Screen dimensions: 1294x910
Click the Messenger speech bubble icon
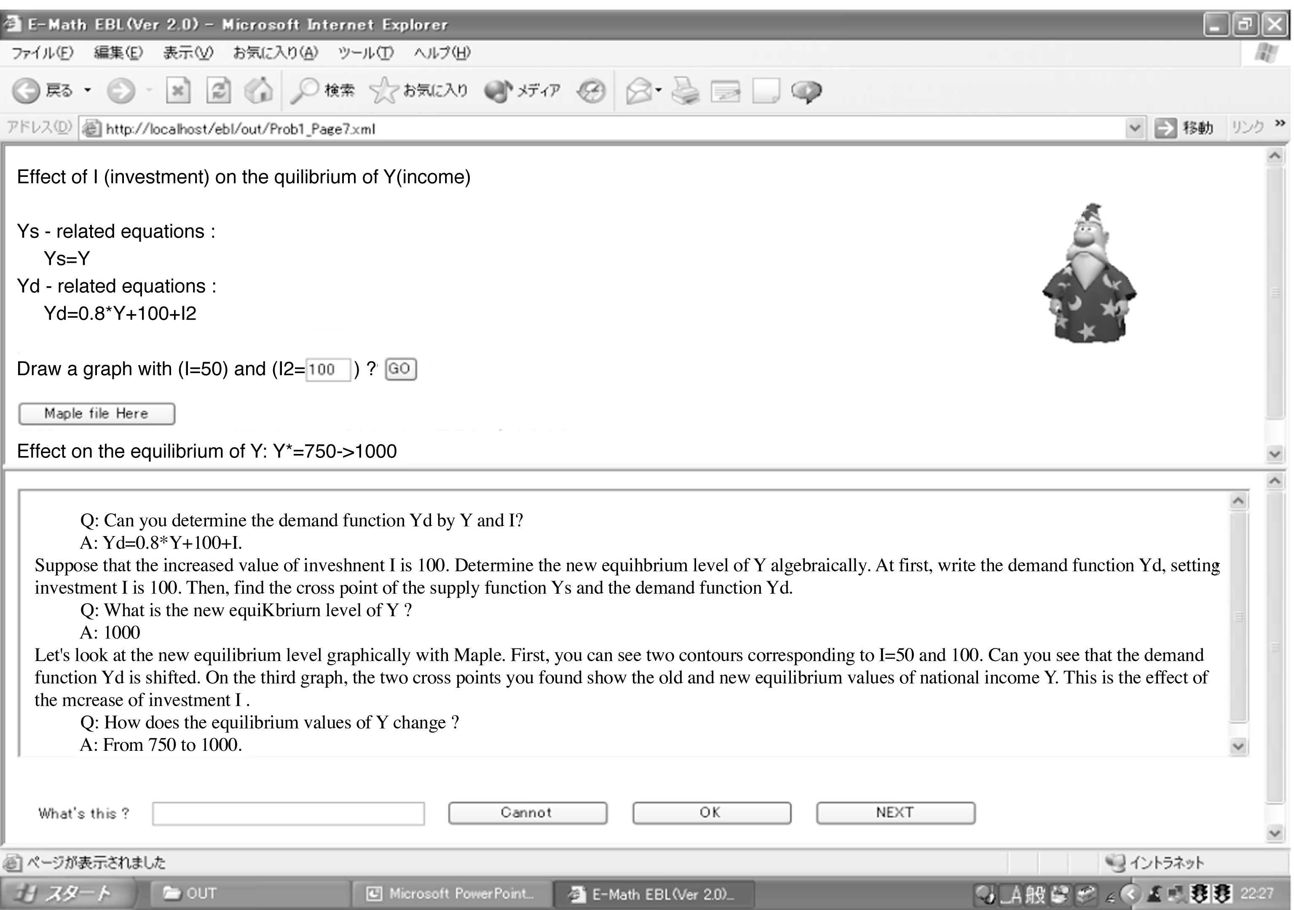coord(806,91)
